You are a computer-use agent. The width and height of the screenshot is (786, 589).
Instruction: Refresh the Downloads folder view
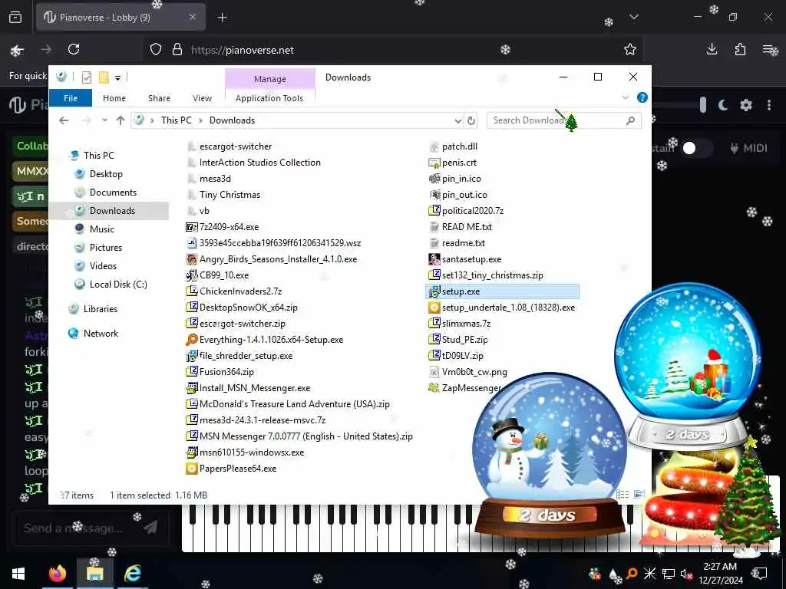coord(471,120)
